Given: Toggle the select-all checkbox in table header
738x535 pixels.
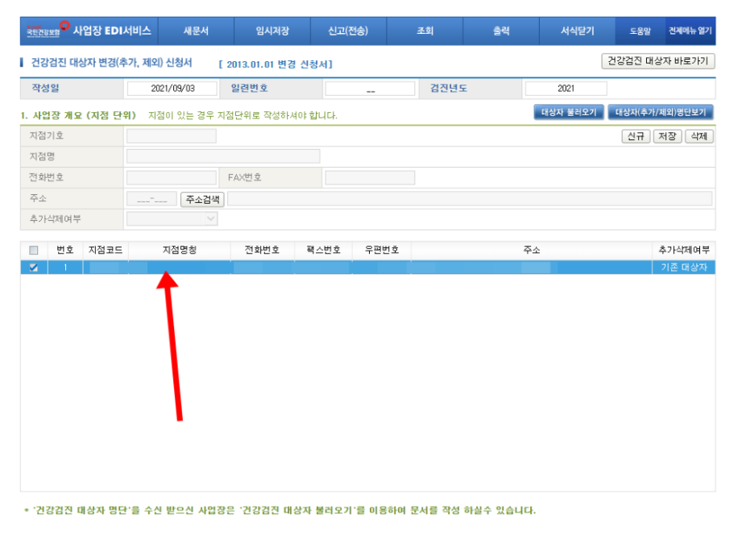Looking at the screenshot, I should click(x=33, y=251).
